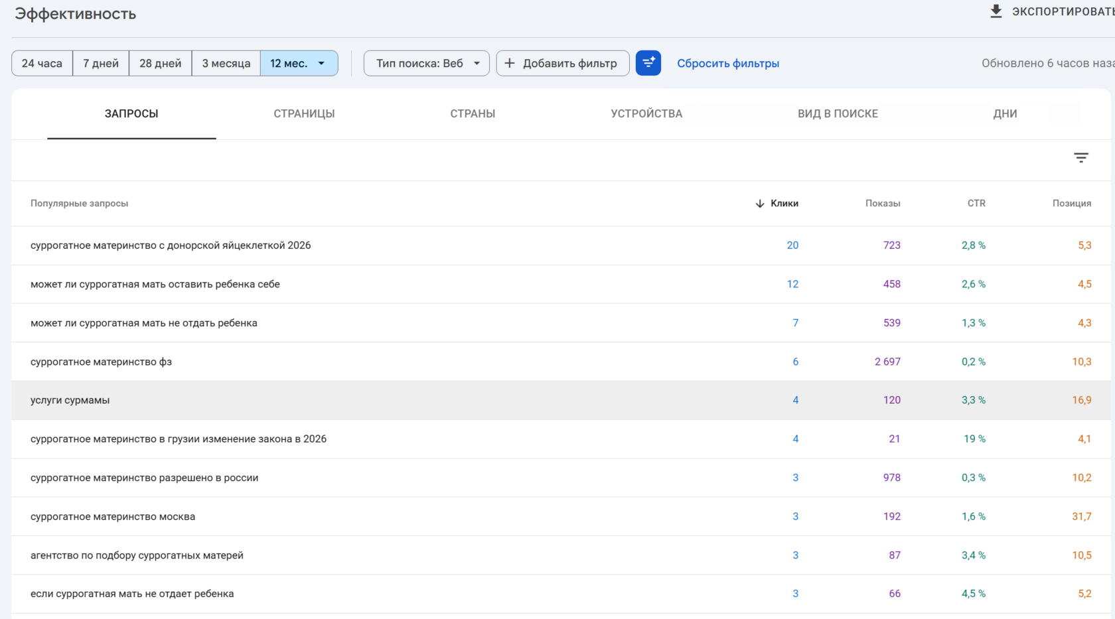Switch to the УСТРОЙСТВА tab
Image resolution: width=1115 pixels, height=619 pixels.
[x=646, y=113]
